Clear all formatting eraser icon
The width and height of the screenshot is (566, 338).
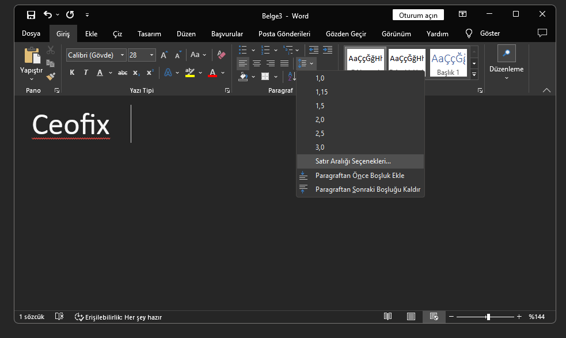(221, 55)
